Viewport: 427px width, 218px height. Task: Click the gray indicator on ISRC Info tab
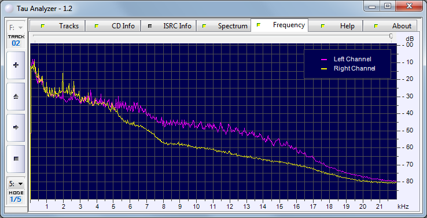149,26
